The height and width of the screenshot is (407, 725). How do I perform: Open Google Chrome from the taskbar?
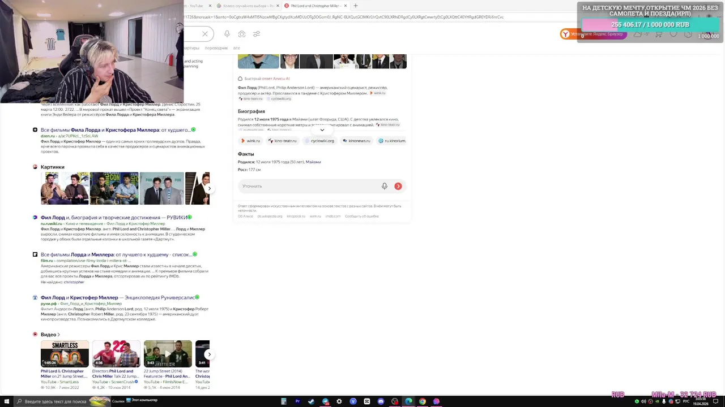(x=422, y=401)
